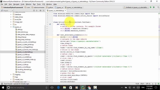The image size is (160, 90).
Task: Hide the Project tool window icon
Action: pyautogui.click(x=44, y=10)
